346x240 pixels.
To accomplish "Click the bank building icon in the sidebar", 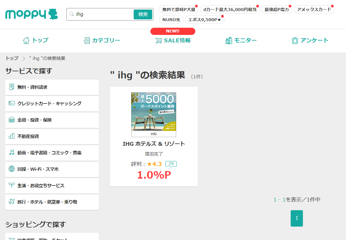I will coord(12,120).
